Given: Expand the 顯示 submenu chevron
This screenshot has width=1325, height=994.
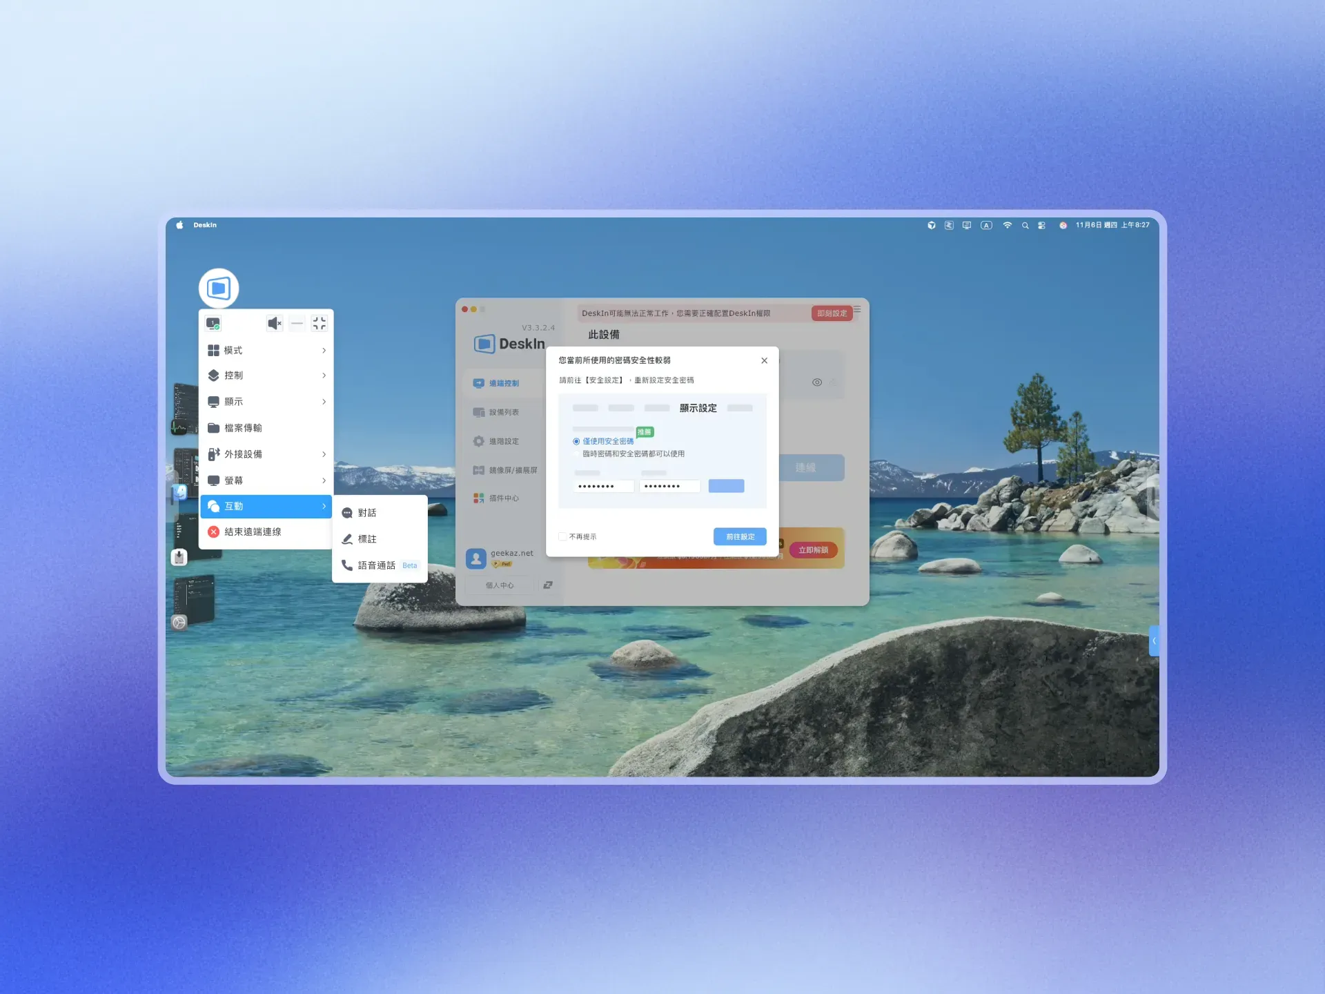Looking at the screenshot, I should 324,402.
